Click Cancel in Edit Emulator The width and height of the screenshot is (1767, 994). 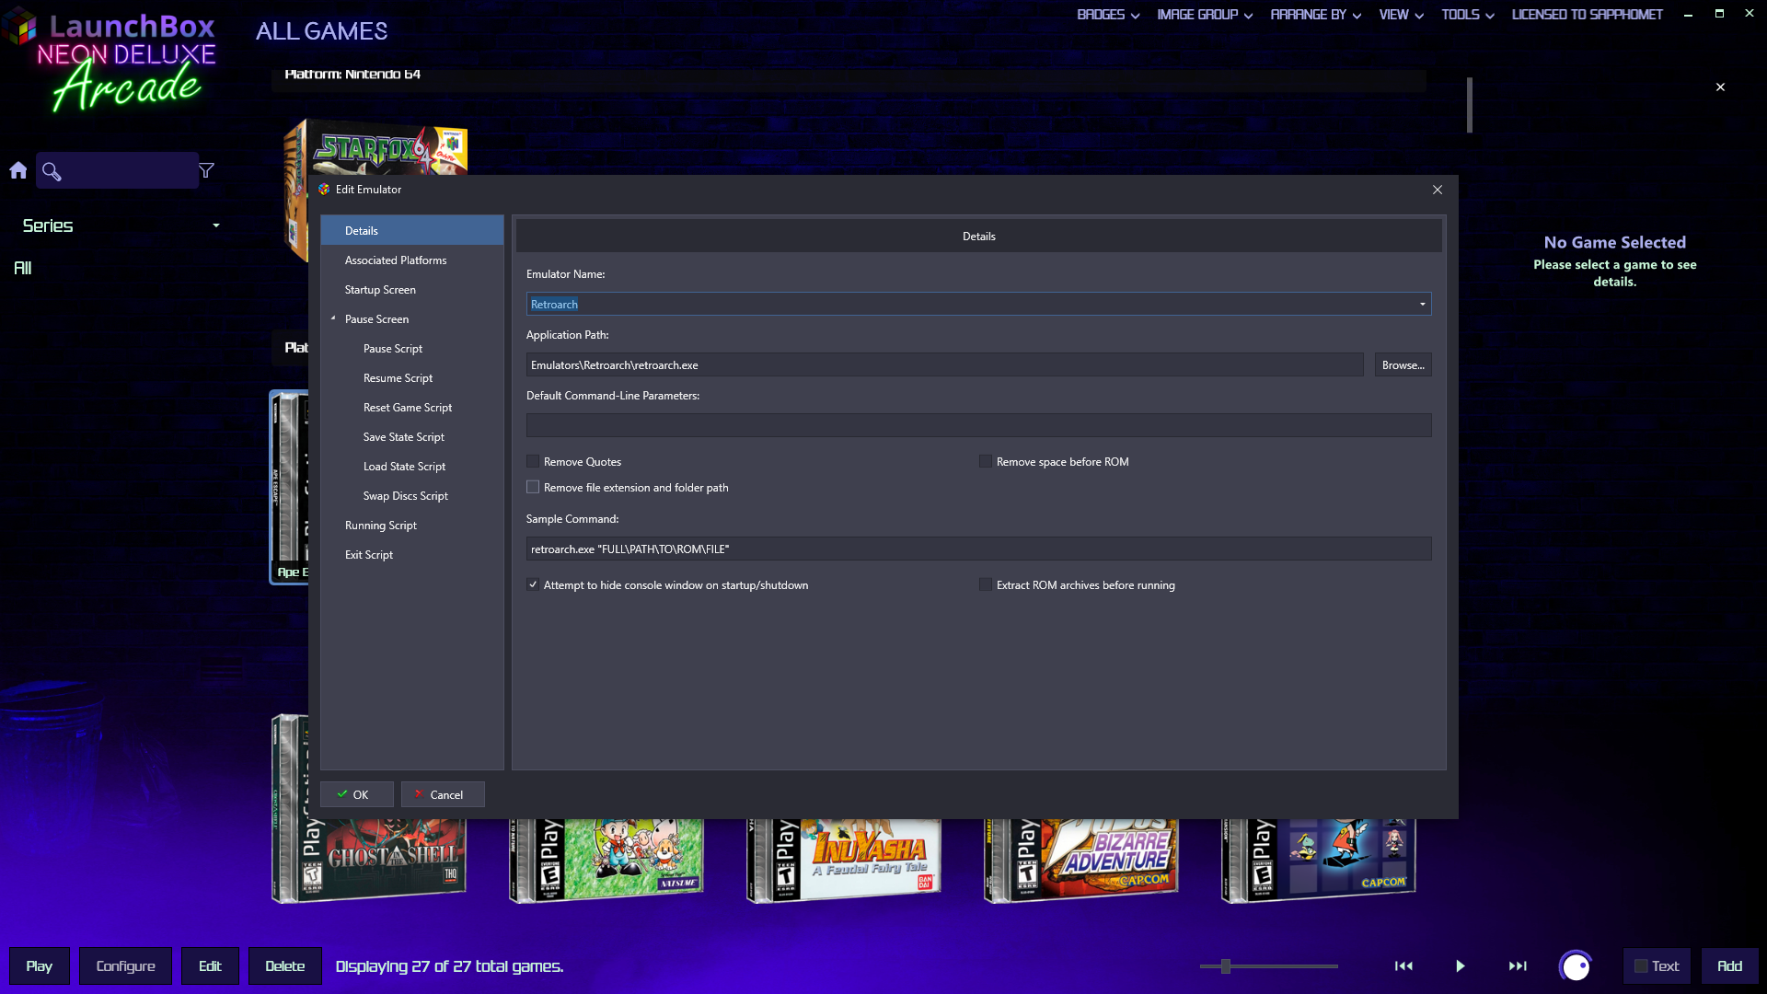(x=443, y=794)
